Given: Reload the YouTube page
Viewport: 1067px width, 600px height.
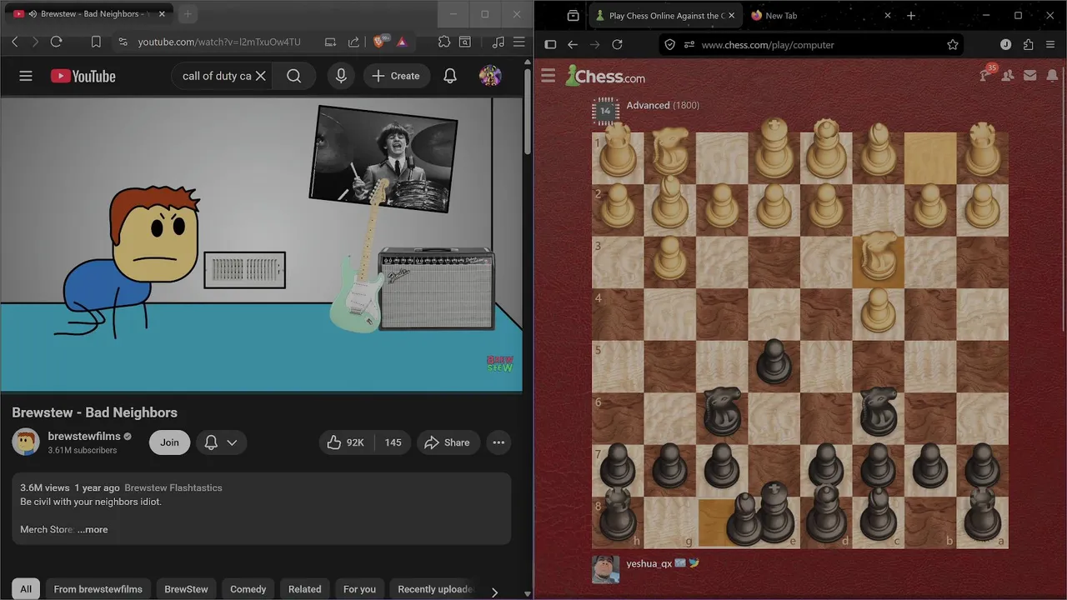Looking at the screenshot, I should coord(57,42).
